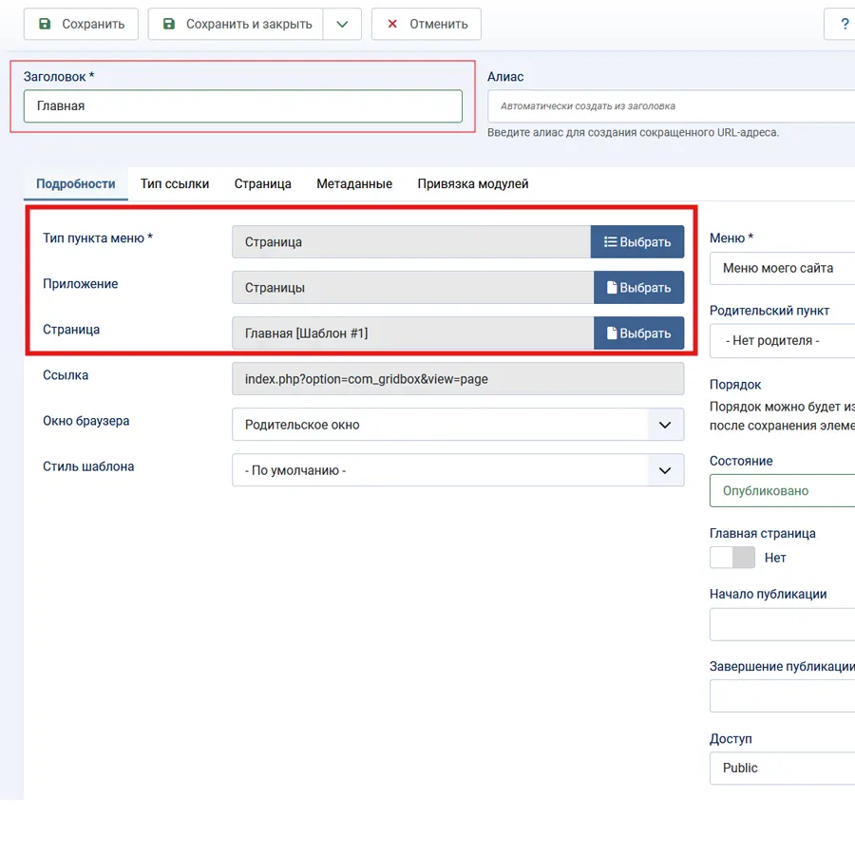The height and width of the screenshot is (855, 855).
Task: Click the Алиас input field
Action: (x=671, y=106)
